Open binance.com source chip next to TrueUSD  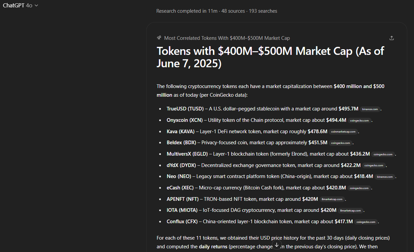pos(370,109)
